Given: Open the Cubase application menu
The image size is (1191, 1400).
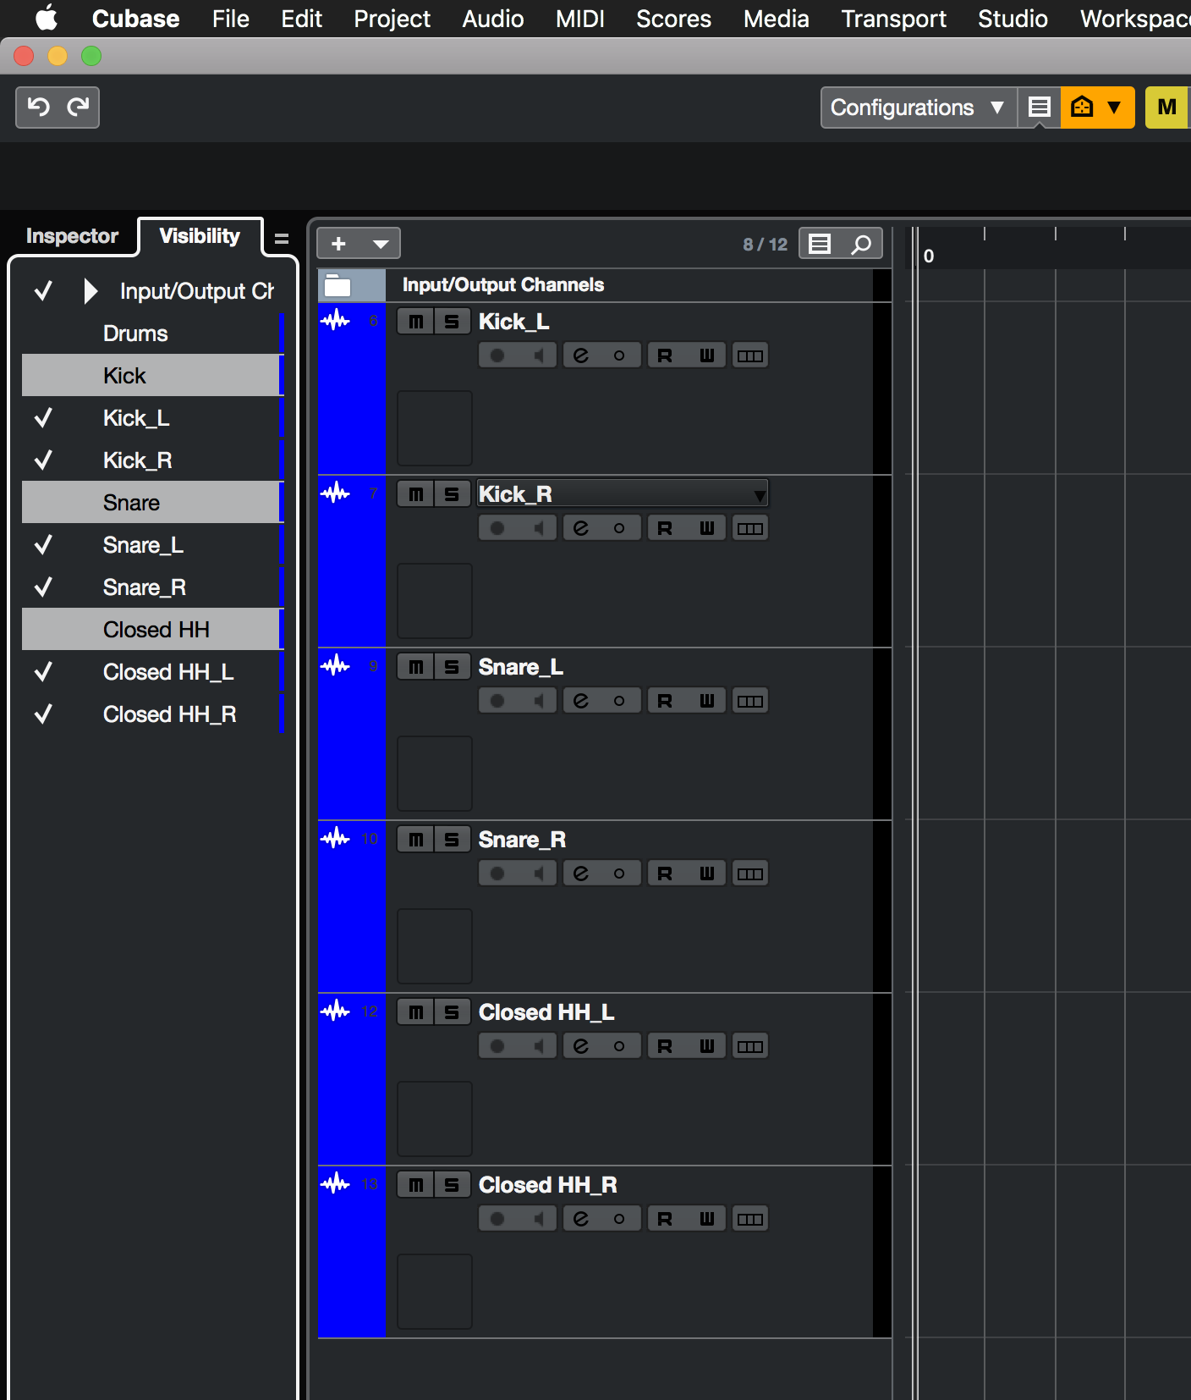Looking at the screenshot, I should 135,19.
